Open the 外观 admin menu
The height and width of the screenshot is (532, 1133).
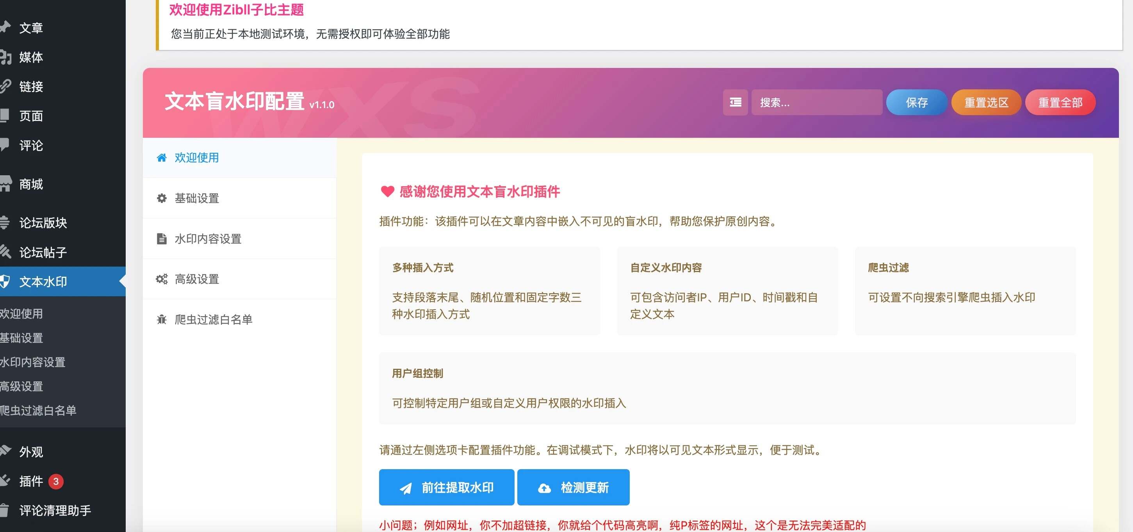point(31,452)
